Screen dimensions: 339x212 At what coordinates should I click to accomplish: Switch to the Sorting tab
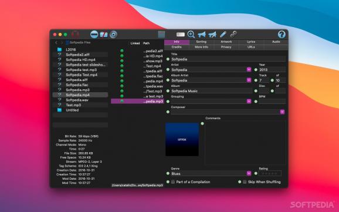point(202,42)
